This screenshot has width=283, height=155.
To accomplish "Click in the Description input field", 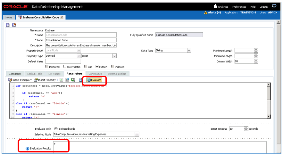I will click(x=81, y=45).
